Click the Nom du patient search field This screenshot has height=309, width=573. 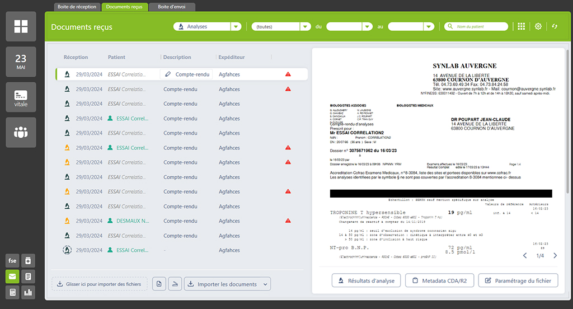coord(481,26)
